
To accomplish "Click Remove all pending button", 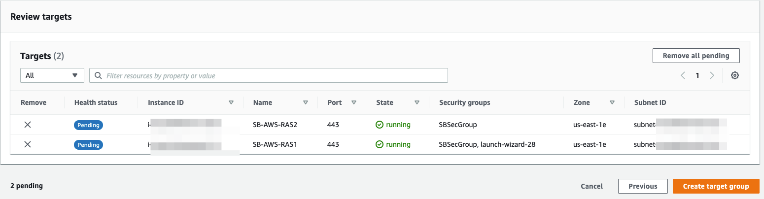I will point(695,56).
